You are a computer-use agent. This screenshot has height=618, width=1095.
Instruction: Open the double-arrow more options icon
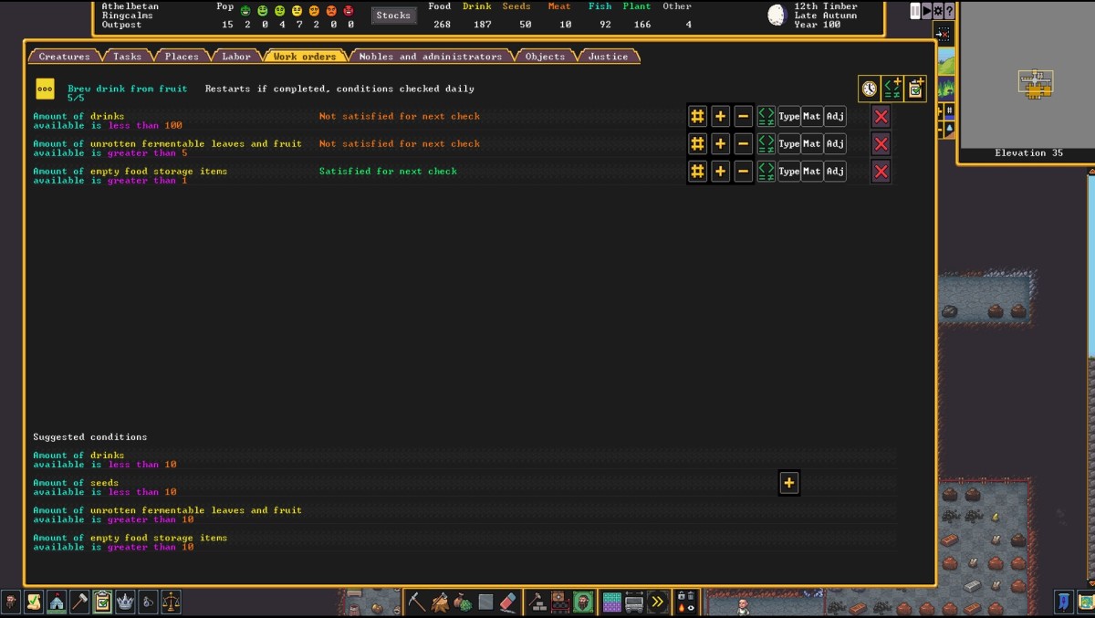[657, 602]
